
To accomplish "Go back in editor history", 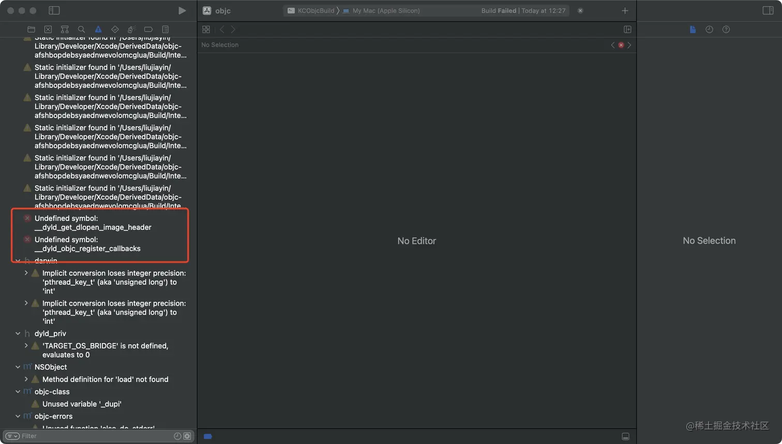I will 222,29.
